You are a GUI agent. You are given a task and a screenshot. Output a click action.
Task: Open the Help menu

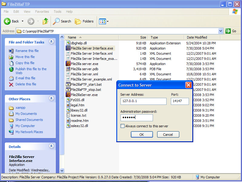coord(69,12)
